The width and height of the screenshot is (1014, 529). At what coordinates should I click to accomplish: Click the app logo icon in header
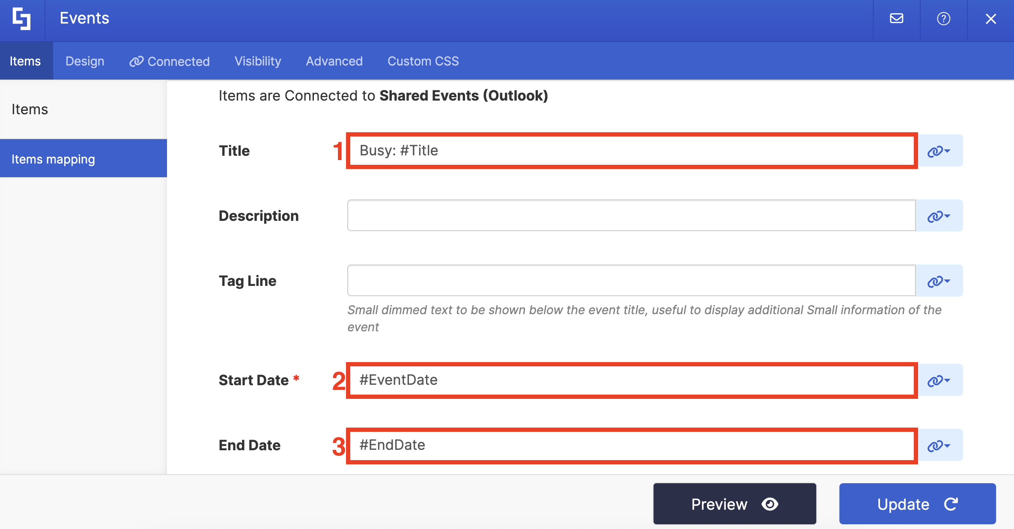(22, 19)
